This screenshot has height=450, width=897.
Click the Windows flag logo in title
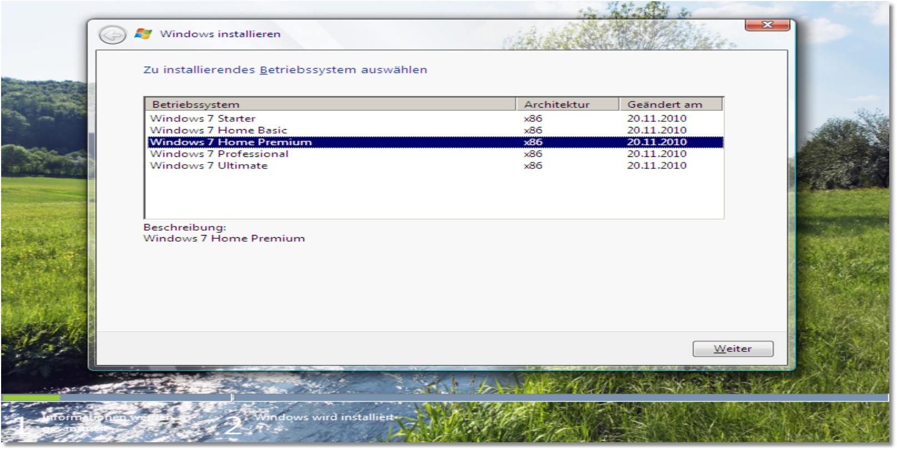coord(143,34)
